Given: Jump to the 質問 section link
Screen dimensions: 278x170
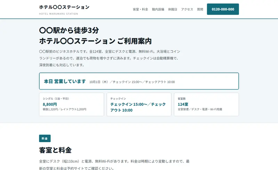Looking at the screenshot, I should 200,9.
